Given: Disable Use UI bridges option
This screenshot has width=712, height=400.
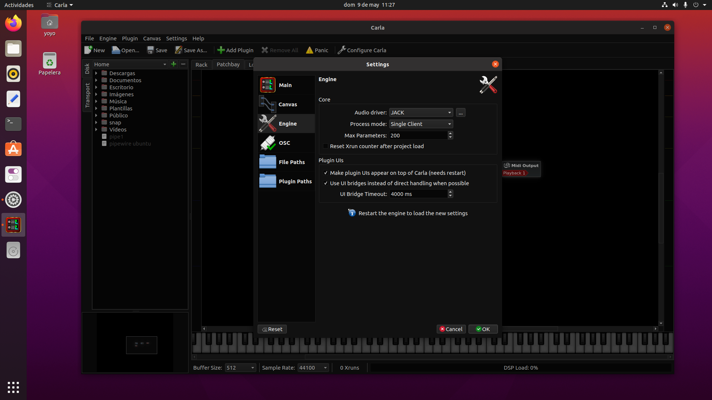Looking at the screenshot, I should (x=326, y=183).
